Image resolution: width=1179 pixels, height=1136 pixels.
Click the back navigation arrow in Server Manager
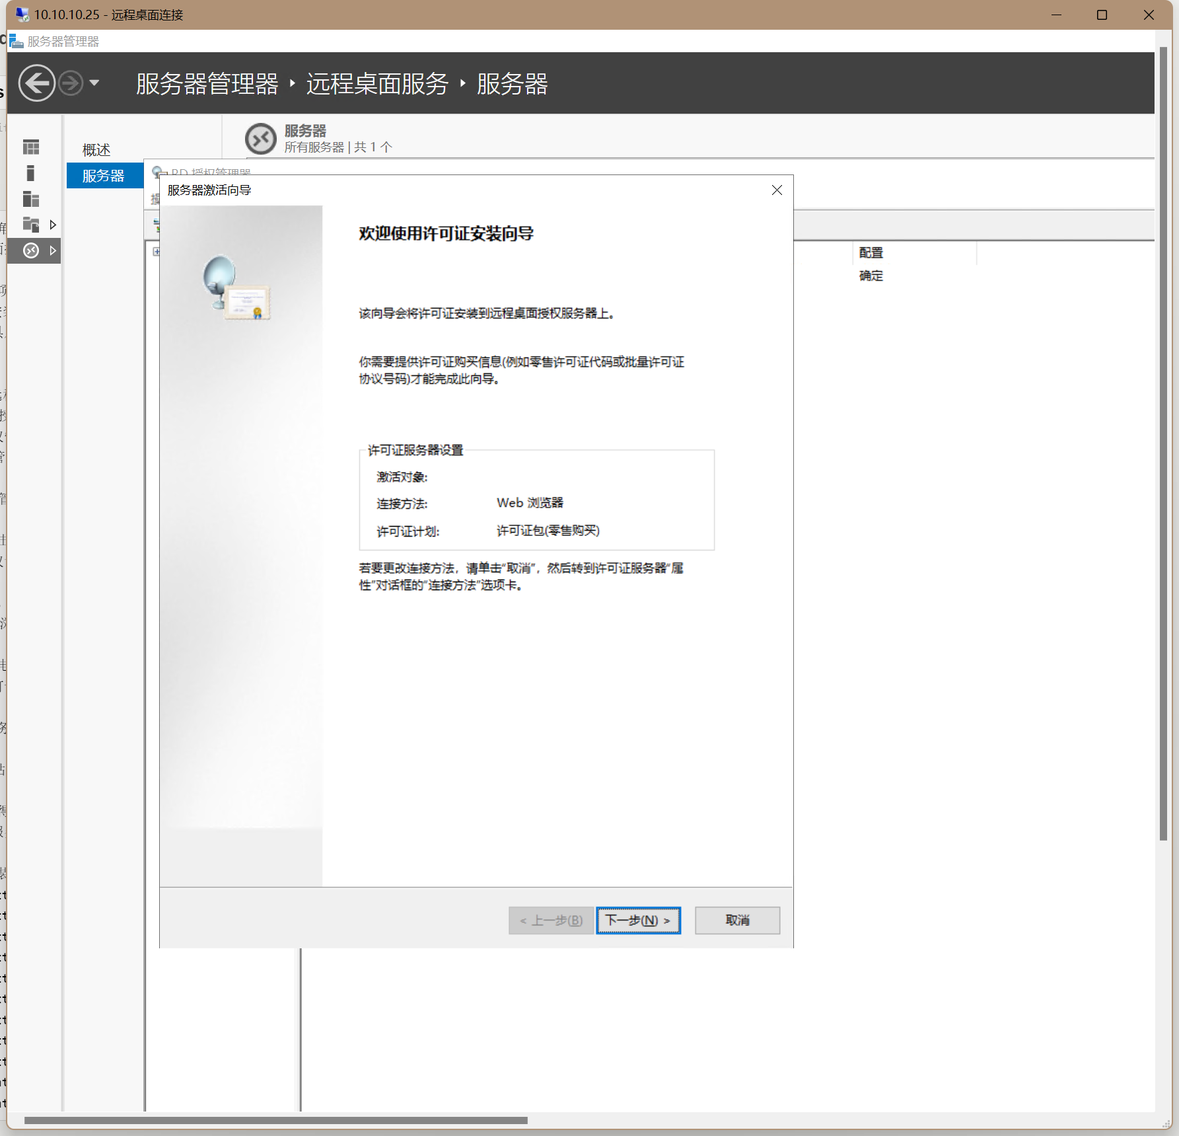tap(37, 83)
